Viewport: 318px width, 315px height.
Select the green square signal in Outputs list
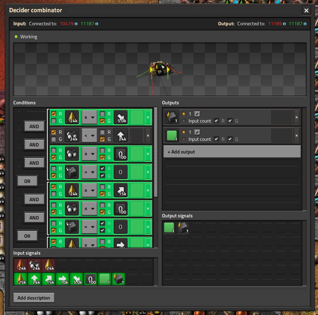coord(171,136)
